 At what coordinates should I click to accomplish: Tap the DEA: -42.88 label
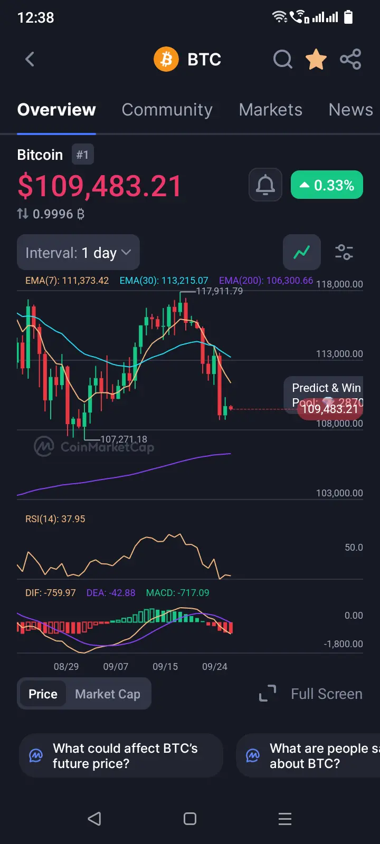(x=111, y=593)
